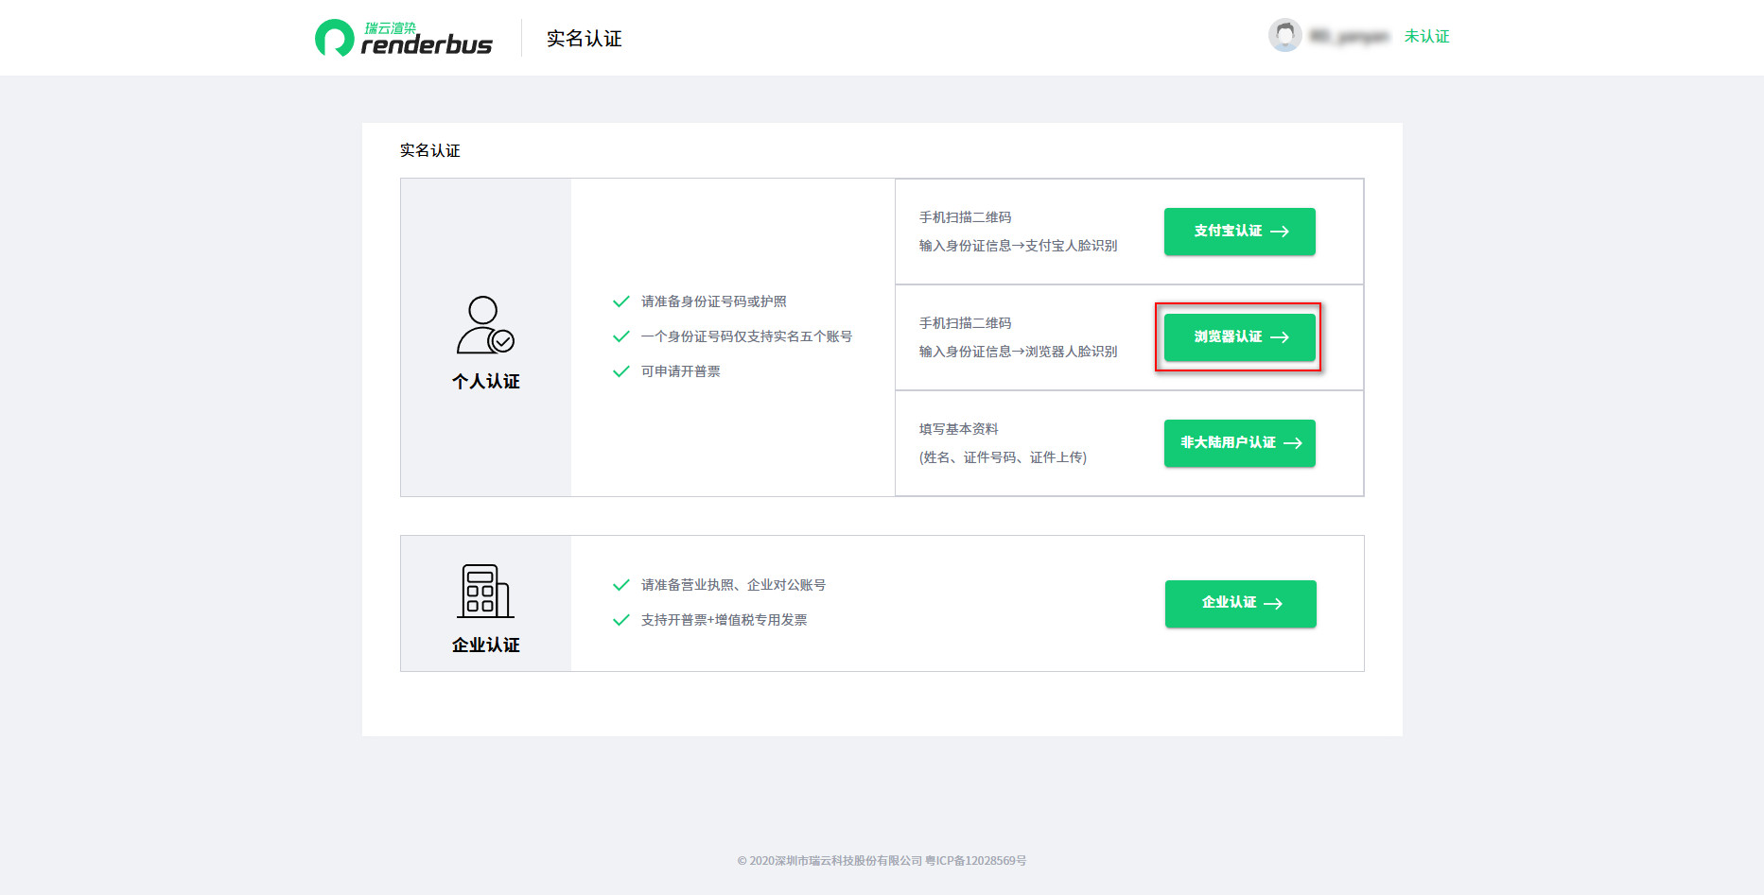Click text 请准备营业执照、企业对公账号
This screenshot has height=895, width=1764.
[734, 585]
